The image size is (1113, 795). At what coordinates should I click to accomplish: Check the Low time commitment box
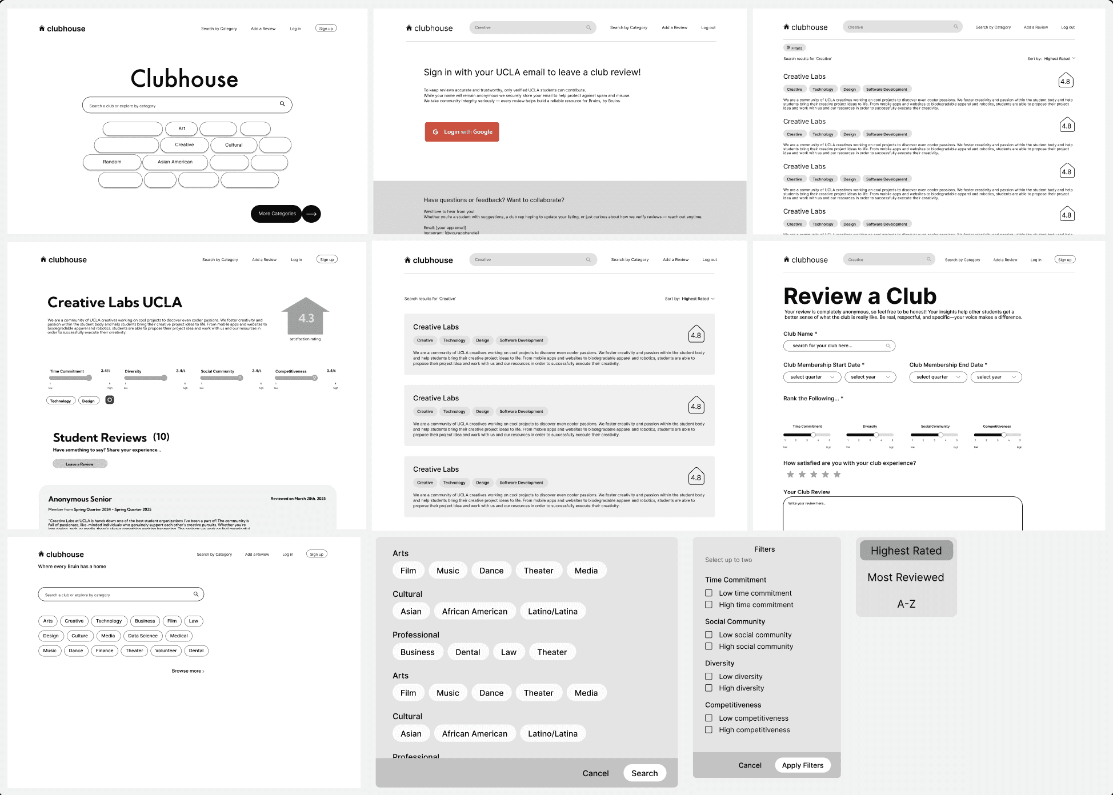(708, 593)
